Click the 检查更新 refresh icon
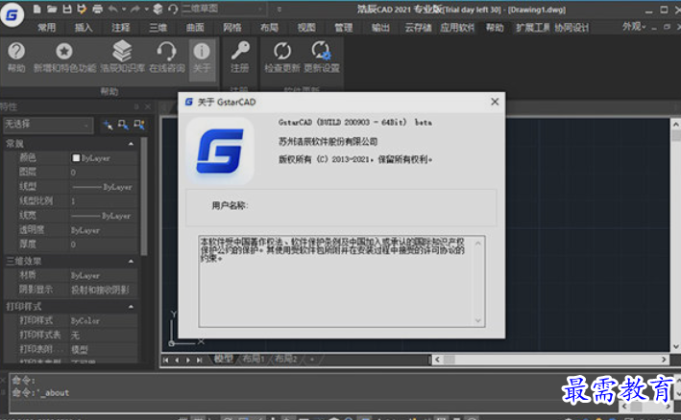This screenshot has width=681, height=420. [x=281, y=57]
